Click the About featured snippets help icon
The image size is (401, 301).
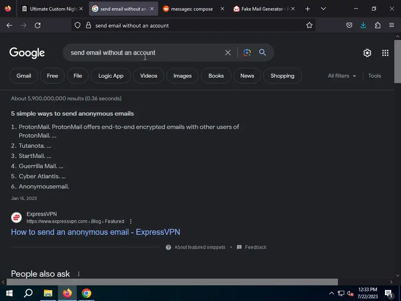[x=168, y=247]
